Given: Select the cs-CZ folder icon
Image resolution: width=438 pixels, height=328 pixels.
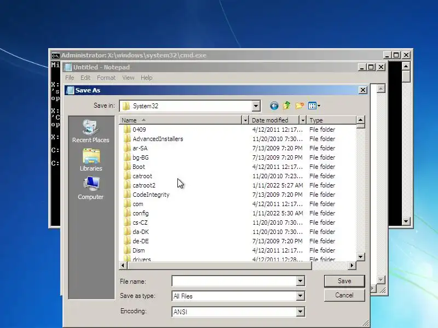Looking at the screenshot, I should click(x=127, y=222).
